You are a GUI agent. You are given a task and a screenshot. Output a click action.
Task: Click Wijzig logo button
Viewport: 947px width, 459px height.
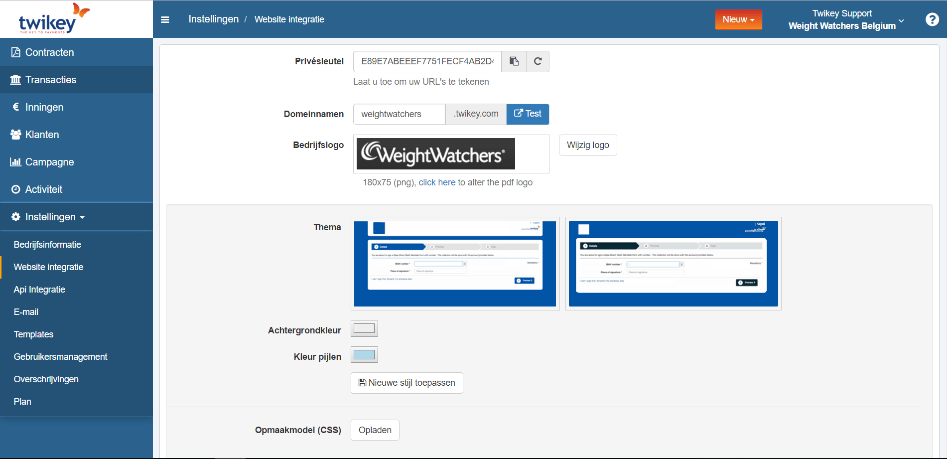point(588,145)
